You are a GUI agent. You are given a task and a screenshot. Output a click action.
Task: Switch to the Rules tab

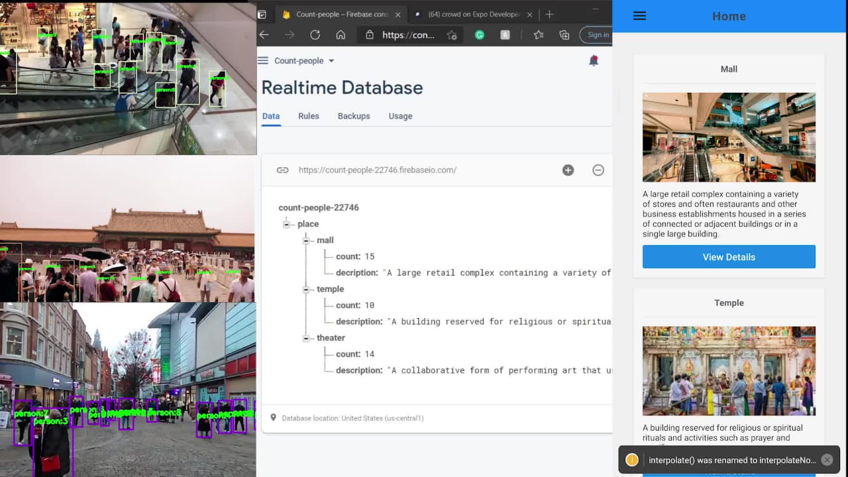coord(308,116)
